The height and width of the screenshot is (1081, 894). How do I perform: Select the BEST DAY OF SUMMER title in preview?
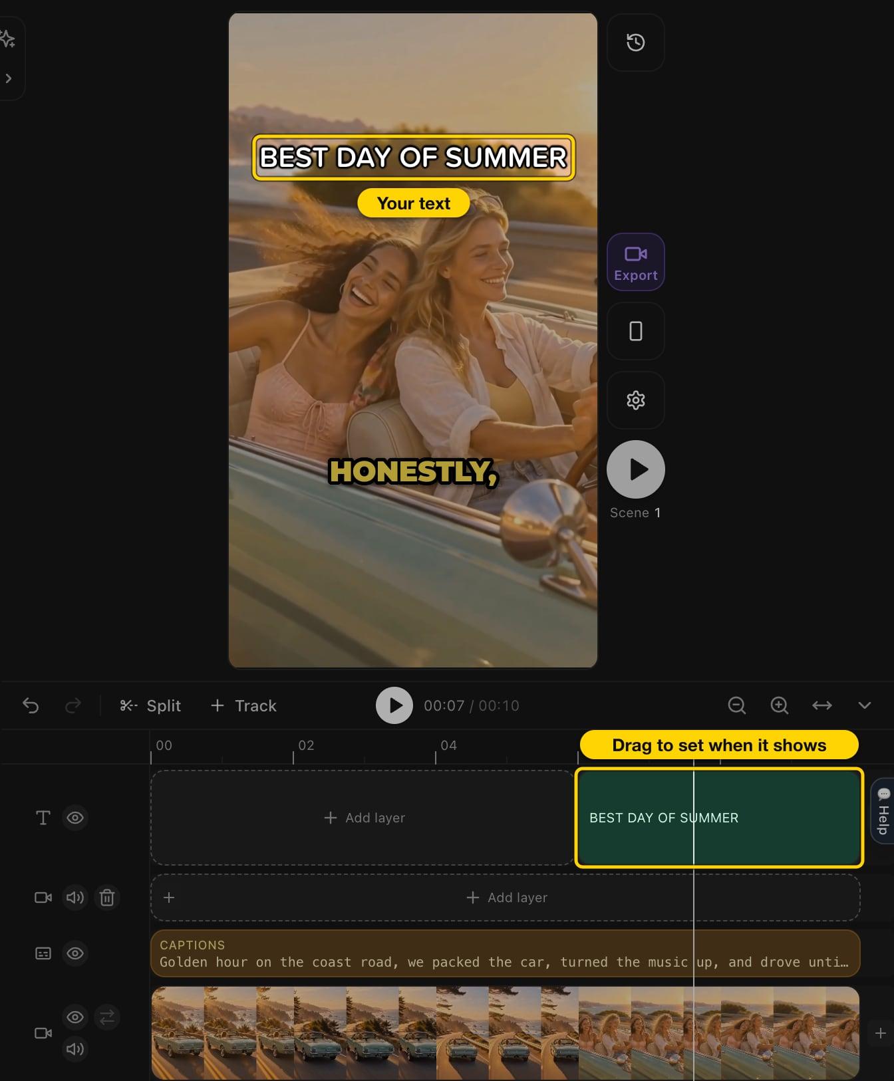point(413,158)
